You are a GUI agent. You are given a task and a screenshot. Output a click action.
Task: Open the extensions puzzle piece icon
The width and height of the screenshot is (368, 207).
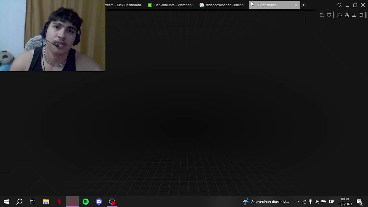(340, 15)
